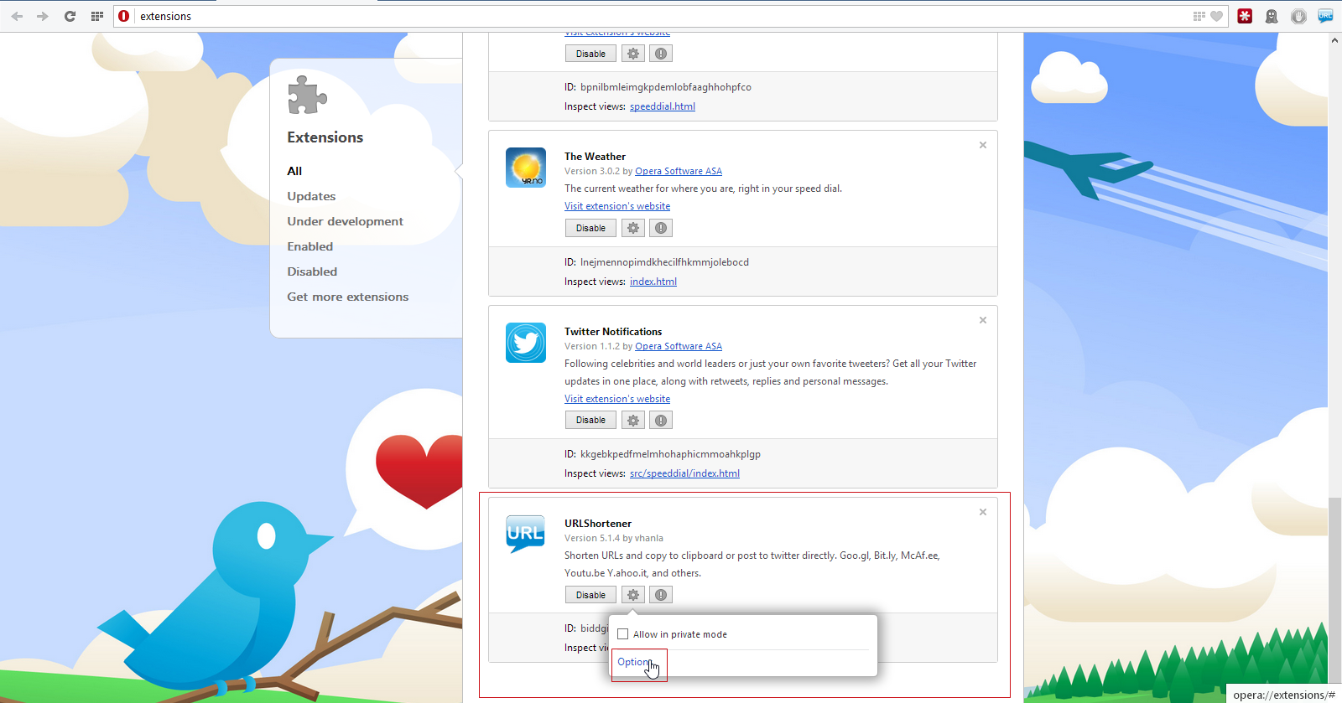Filter to Disabled extensions

tap(312, 271)
